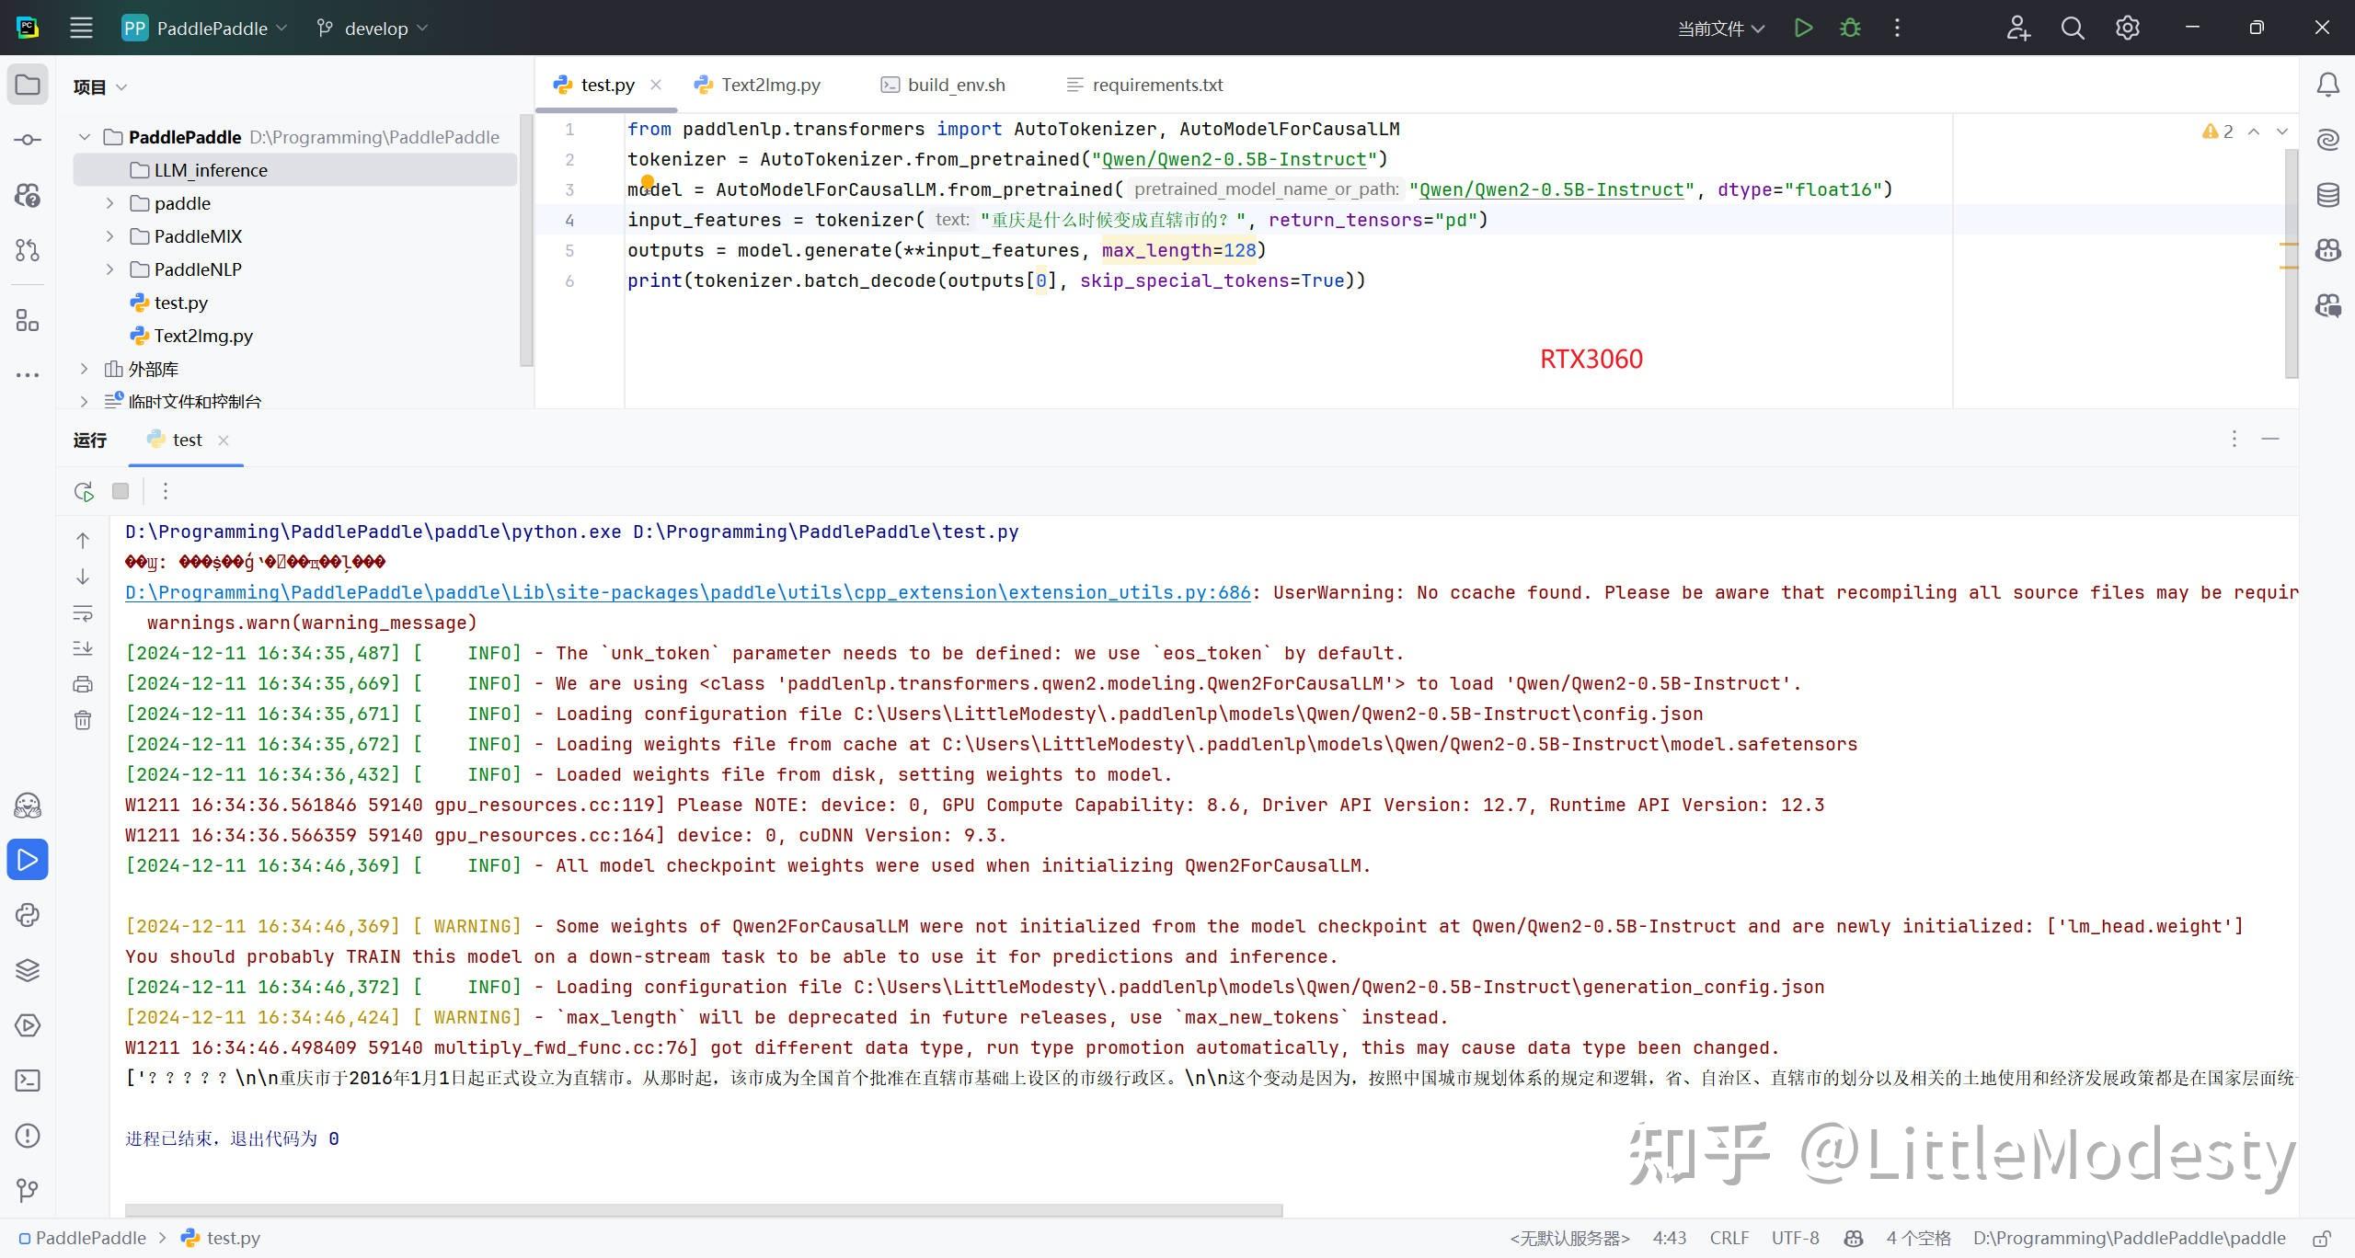Expand the PaddleNLP folder in the project tree

click(x=109, y=269)
